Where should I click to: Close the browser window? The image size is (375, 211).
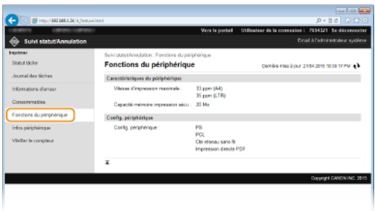[x=365, y=11]
